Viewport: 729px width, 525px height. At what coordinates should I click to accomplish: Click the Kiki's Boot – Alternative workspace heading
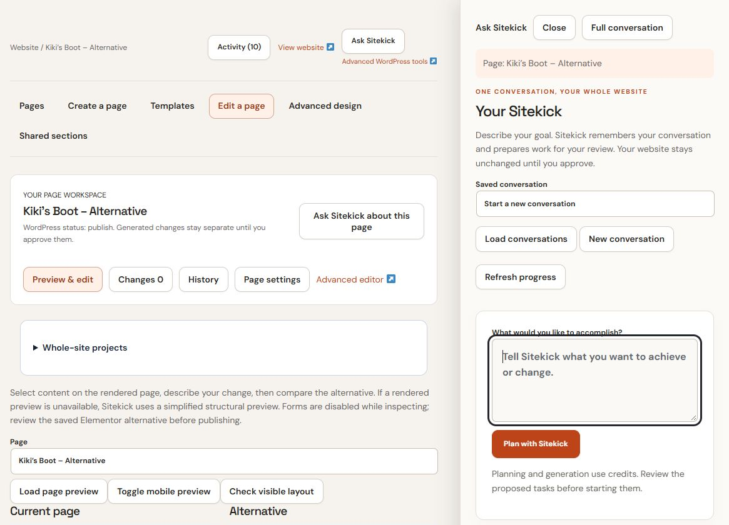85,211
